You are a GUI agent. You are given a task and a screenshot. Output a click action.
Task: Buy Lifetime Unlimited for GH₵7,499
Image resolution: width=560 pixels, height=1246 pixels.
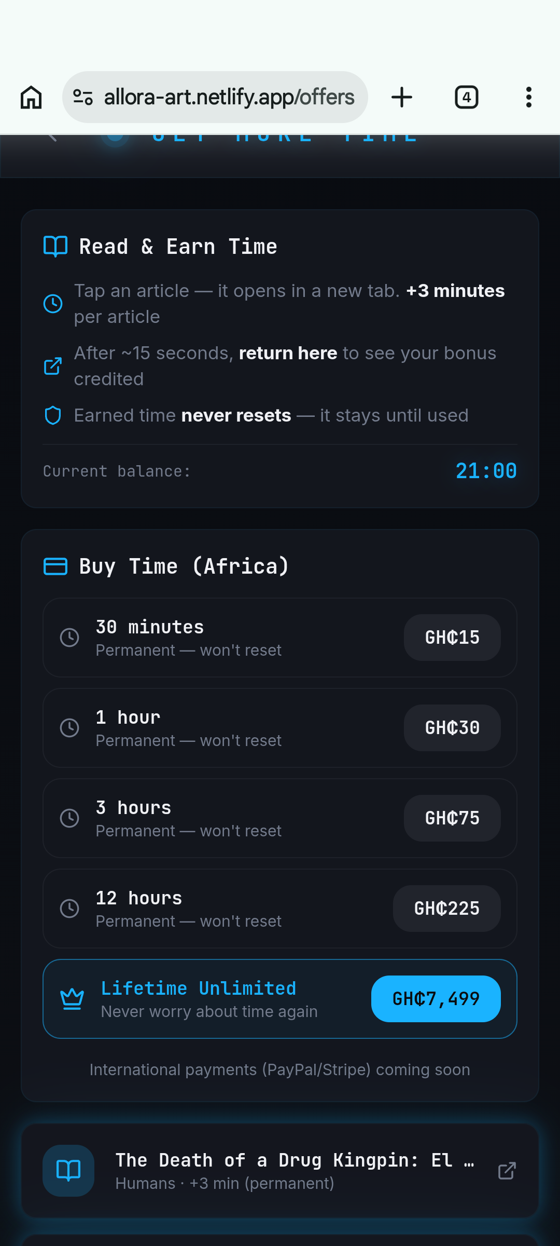pyautogui.click(x=436, y=999)
